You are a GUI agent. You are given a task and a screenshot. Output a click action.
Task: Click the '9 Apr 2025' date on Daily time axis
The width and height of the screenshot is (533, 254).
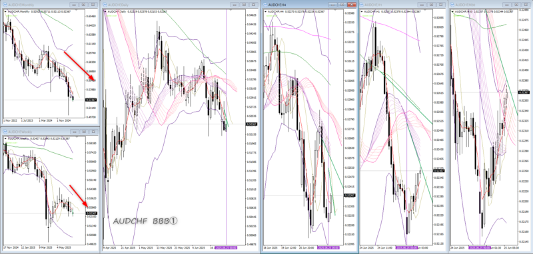click(109, 247)
